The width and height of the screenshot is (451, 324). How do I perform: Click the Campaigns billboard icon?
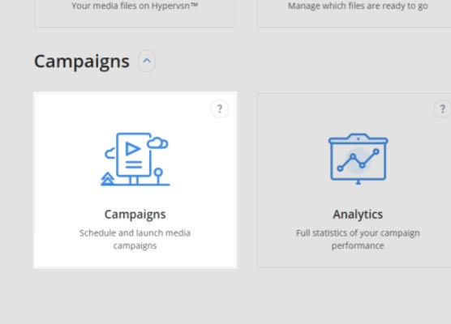[x=135, y=159]
